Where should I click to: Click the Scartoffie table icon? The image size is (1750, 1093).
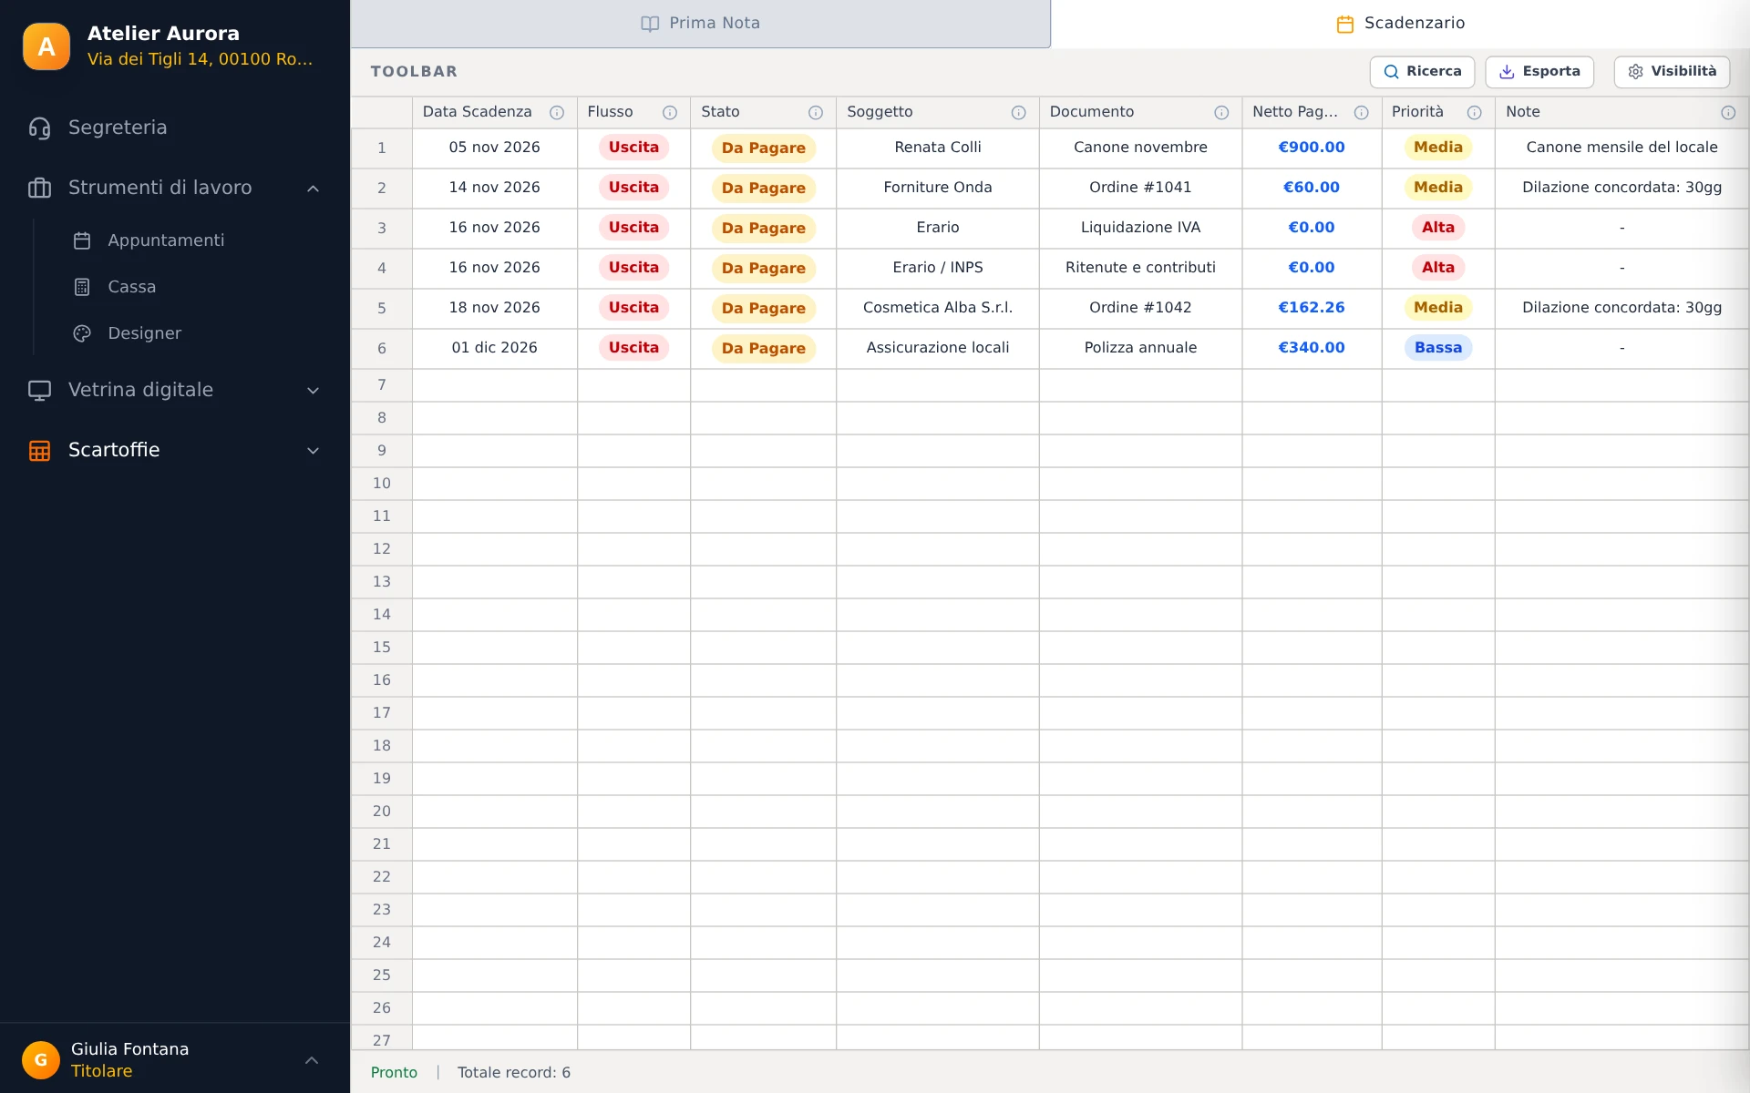click(x=39, y=450)
